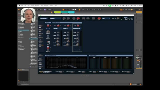Switch to the Multi page button on left
This screenshot has height=90, width=160.
tap(40, 45)
